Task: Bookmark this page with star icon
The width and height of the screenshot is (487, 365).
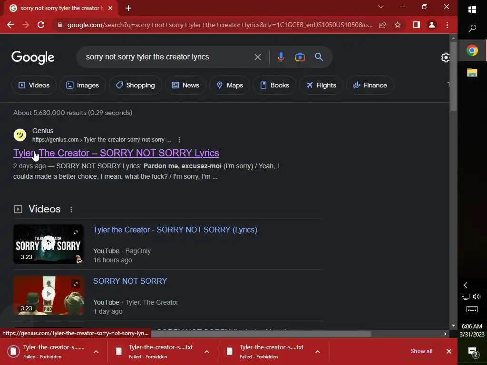Action: tap(398, 25)
